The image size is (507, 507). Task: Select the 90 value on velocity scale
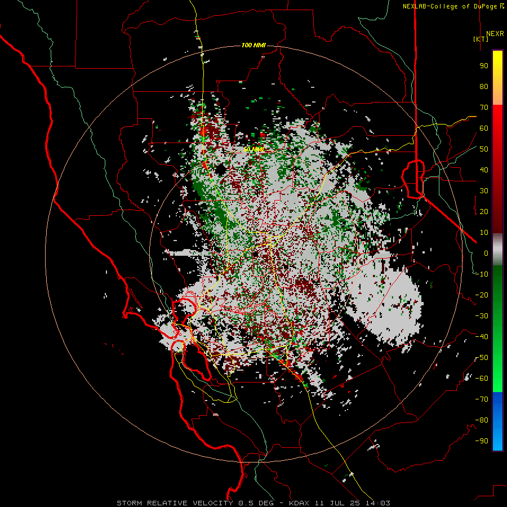click(484, 66)
